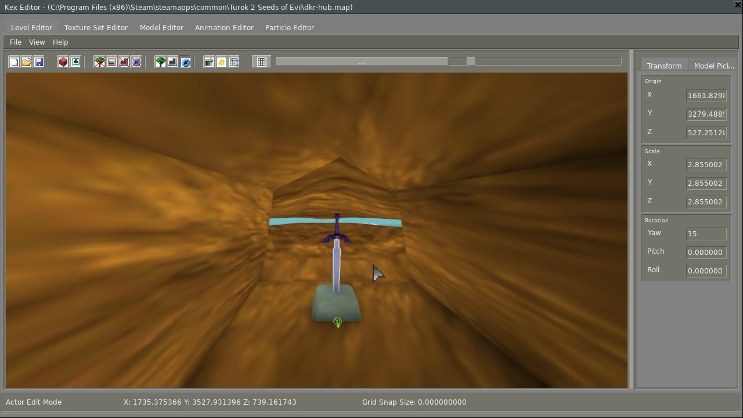Click the Origin X value field

pos(706,95)
